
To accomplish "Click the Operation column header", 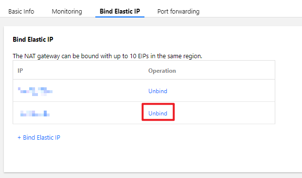I will [162, 71].
